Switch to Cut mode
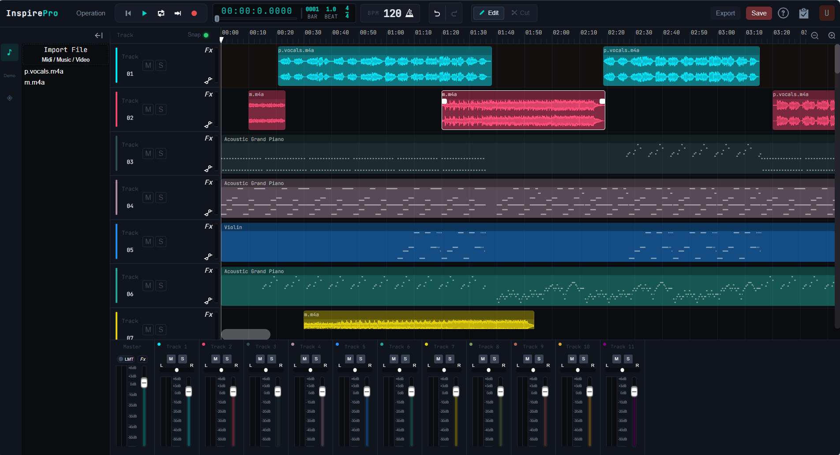840x455 pixels. (x=521, y=13)
